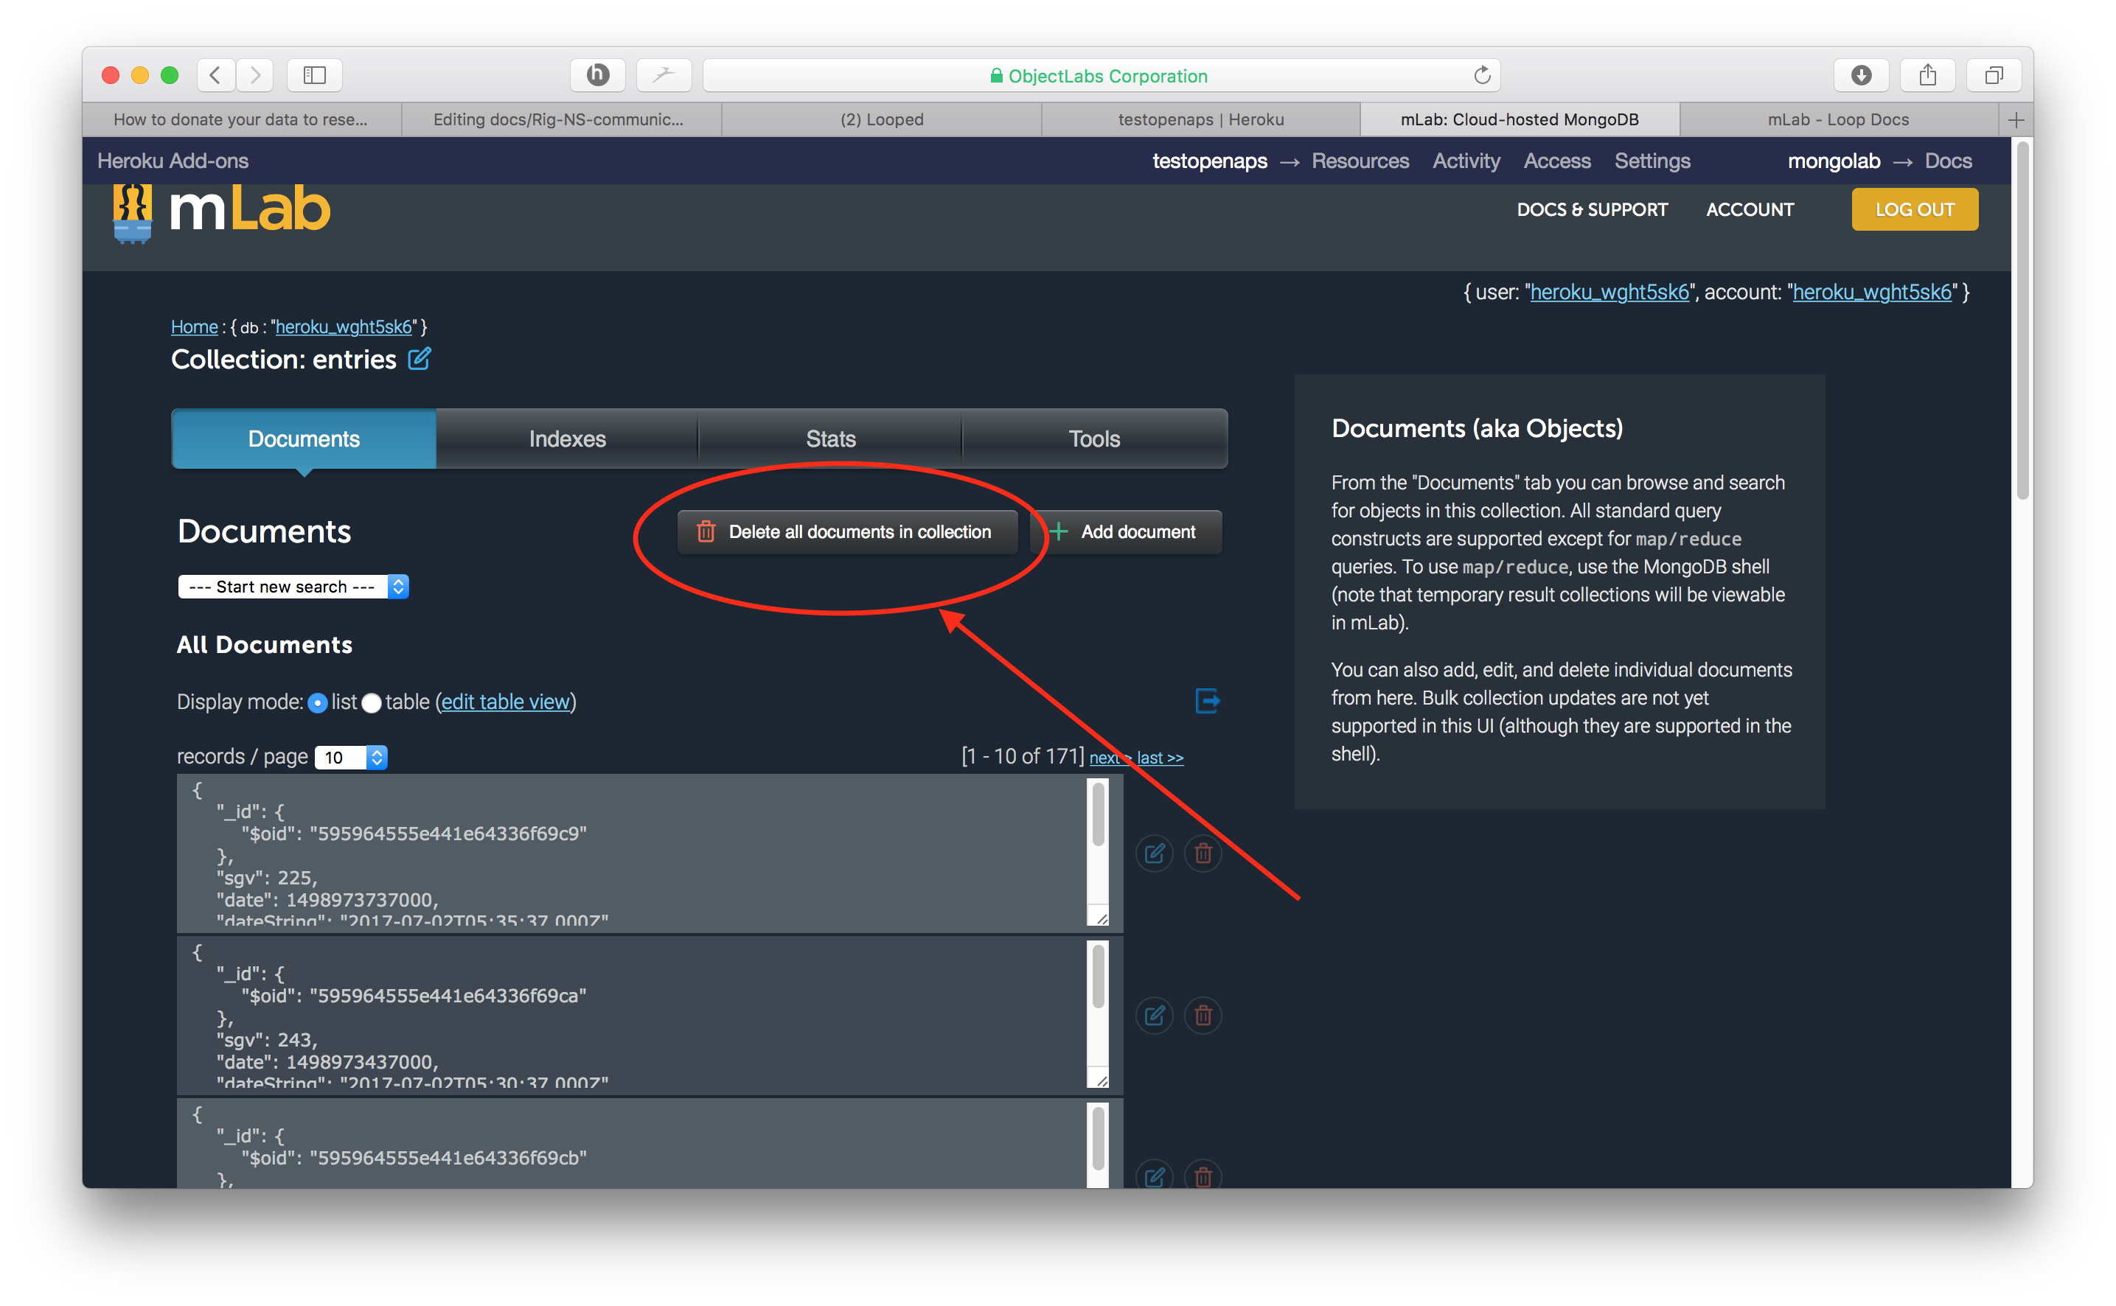Open the Heroku Access link
This screenshot has width=2116, height=1306.
point(1557,161)
